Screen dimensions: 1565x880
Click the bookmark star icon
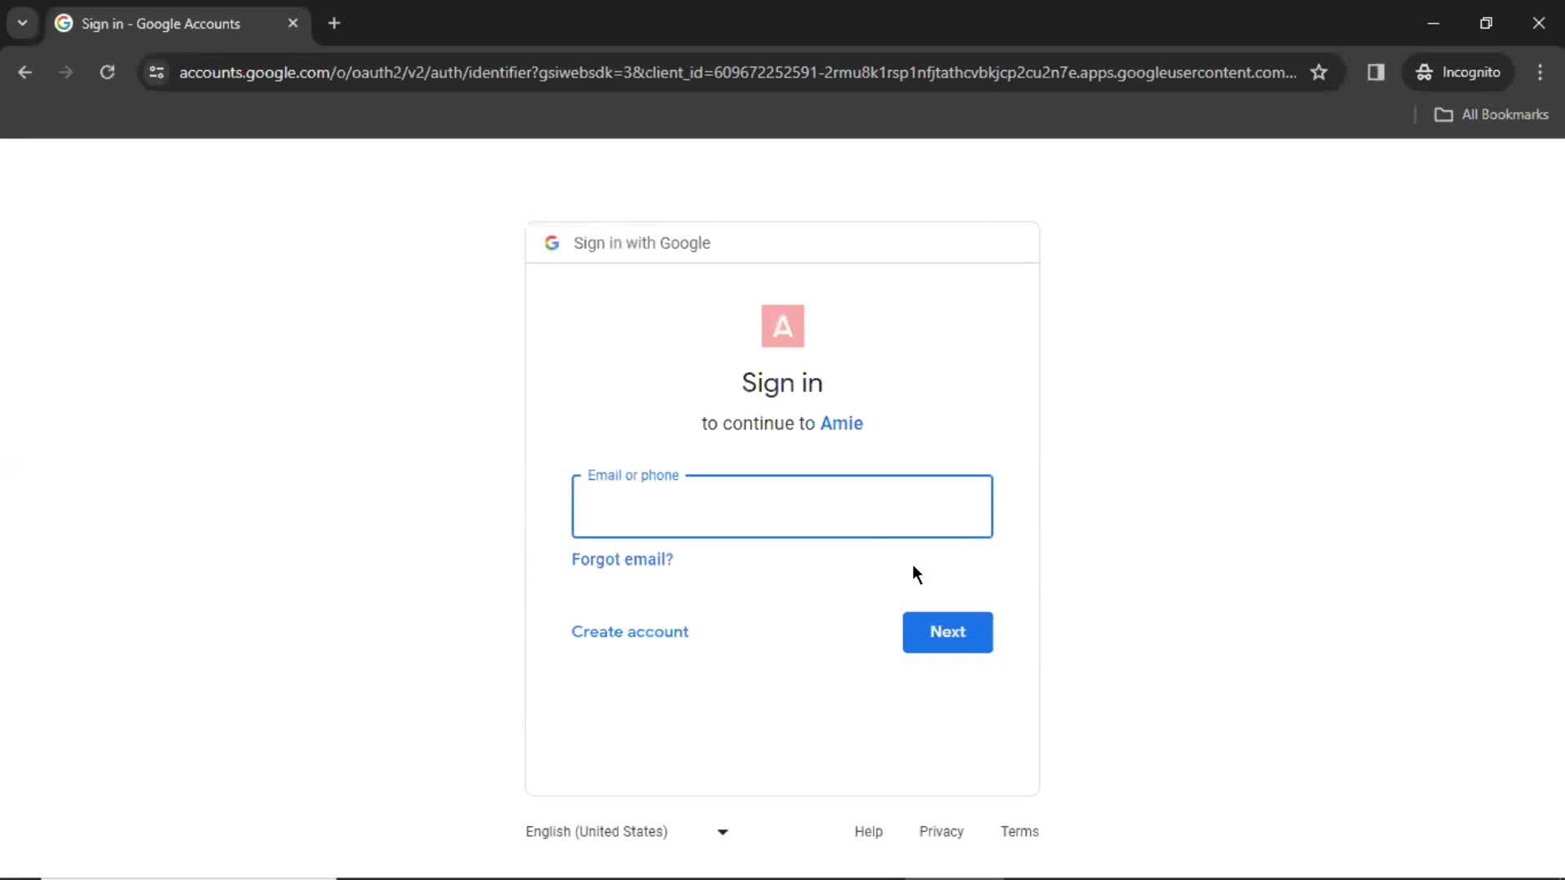[x=1320, y=72]
